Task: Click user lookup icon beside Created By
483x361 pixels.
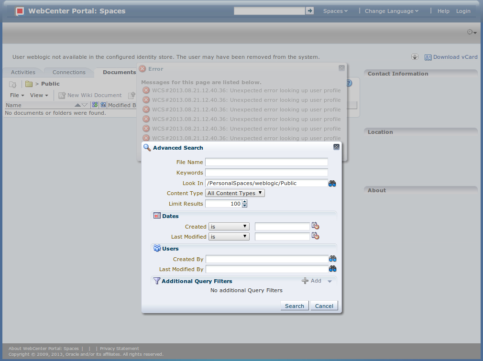Action: click(x=333, y=259)
